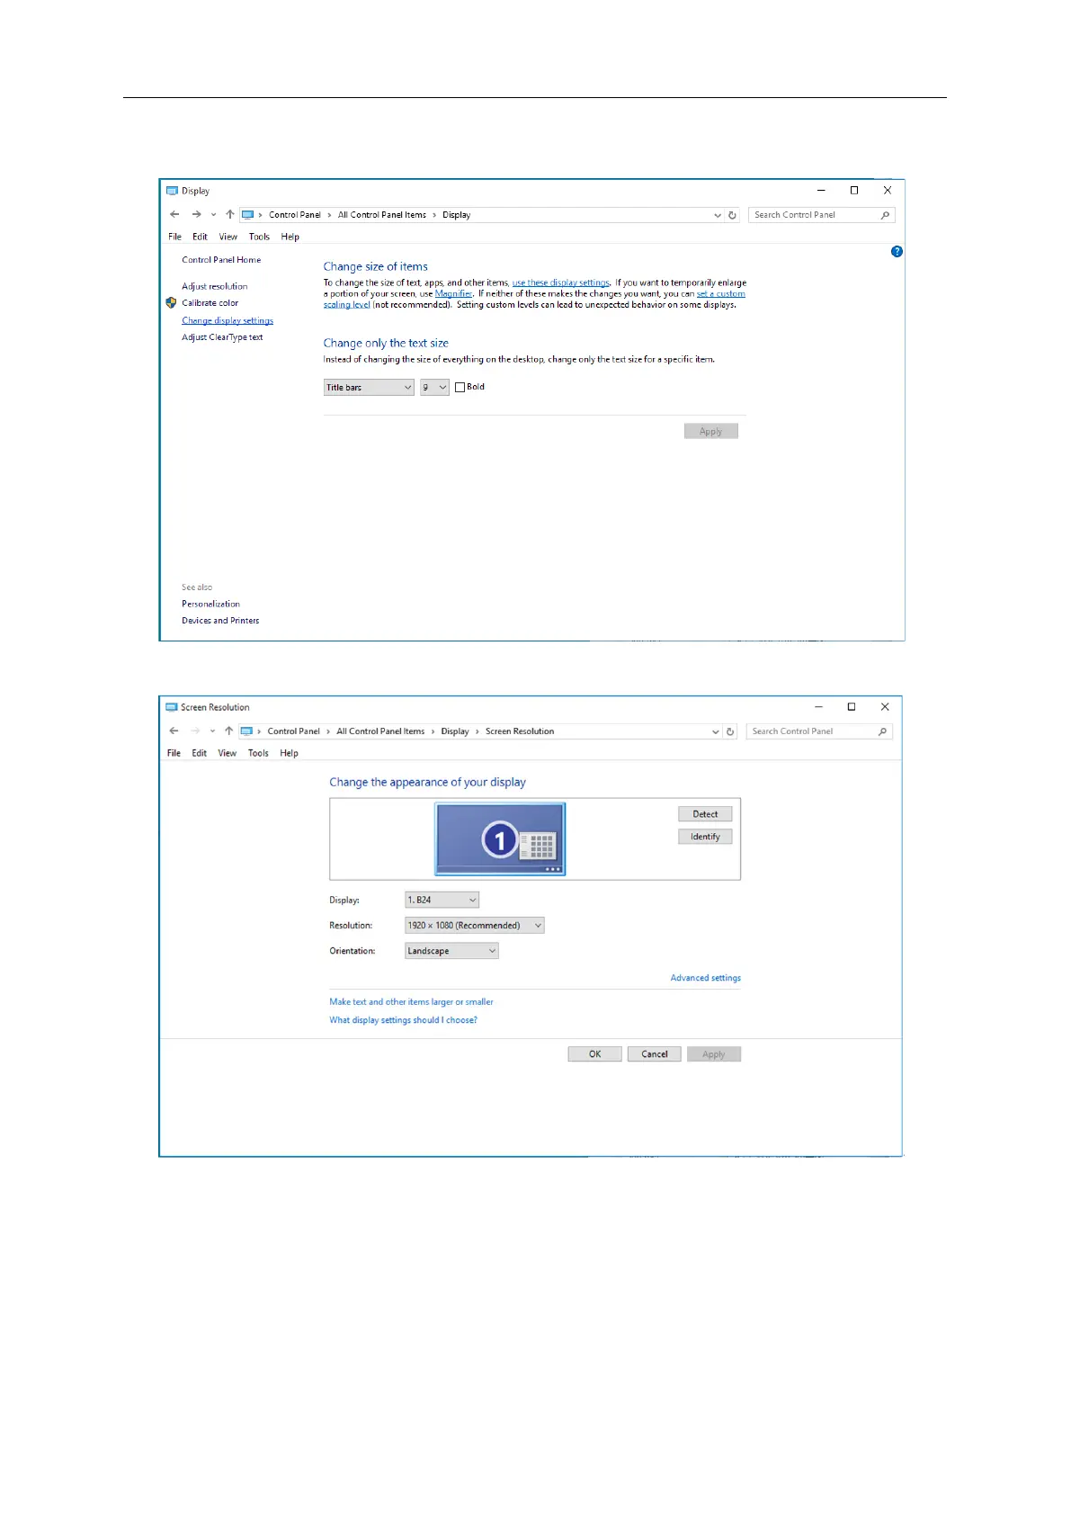Expand the Resolution 1920 × 1080 dropdown
1071x1515 pixels.
(x=475, y=926)
